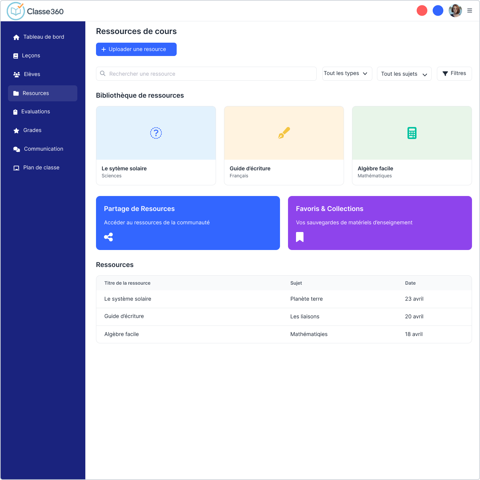
Task: Click the bookmark icon in Favoris & Collections
Action: (x=300, y=237)
